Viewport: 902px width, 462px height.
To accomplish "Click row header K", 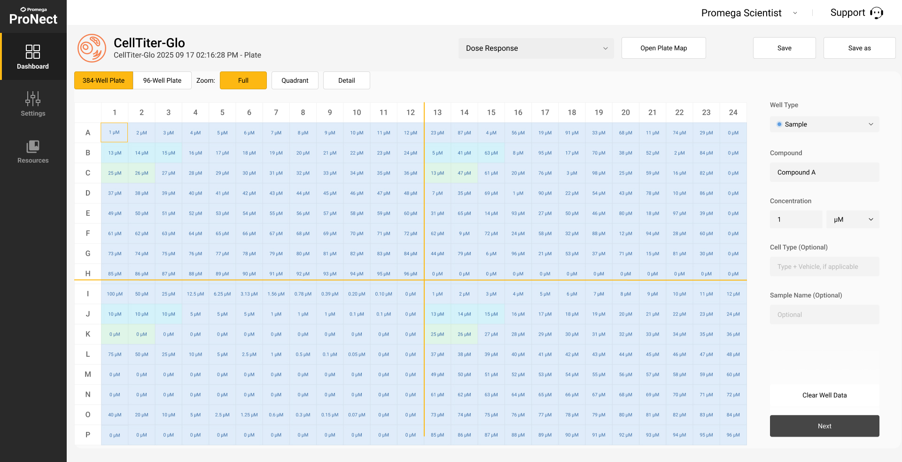I will tap(88, 334).
